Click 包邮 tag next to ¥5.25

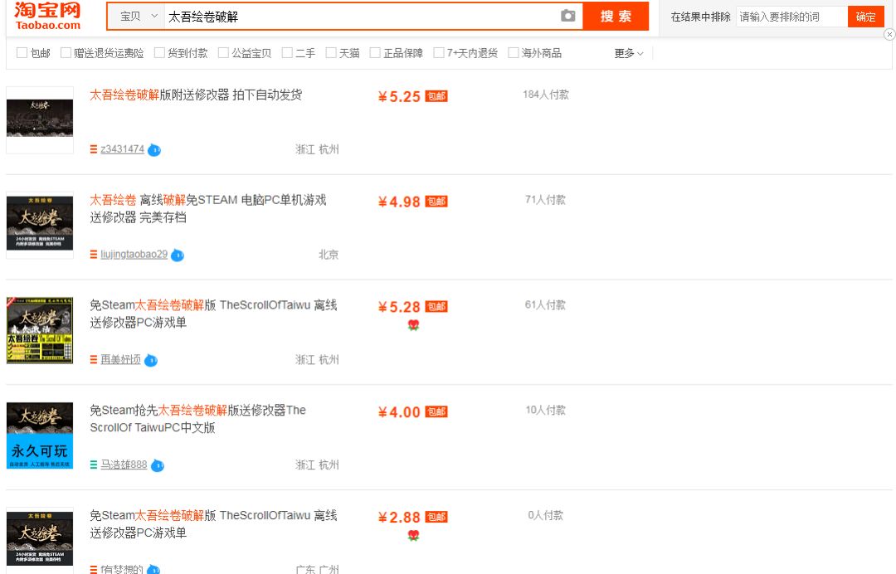tap(436, 96)
